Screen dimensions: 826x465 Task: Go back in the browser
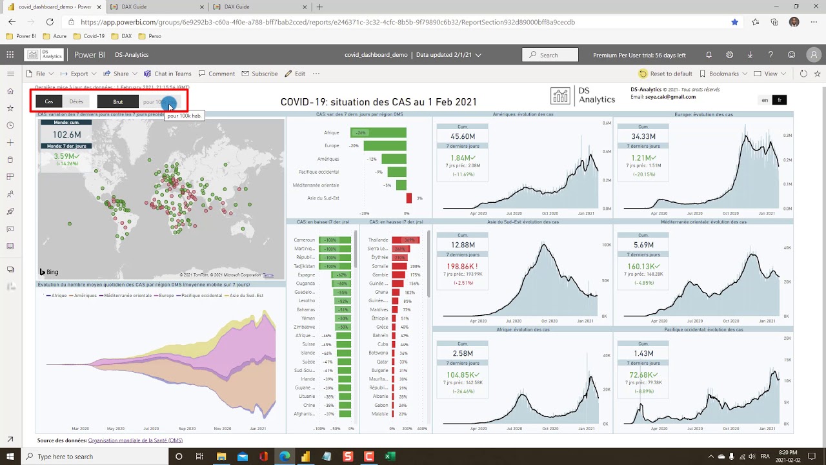[x=12, y=22]
